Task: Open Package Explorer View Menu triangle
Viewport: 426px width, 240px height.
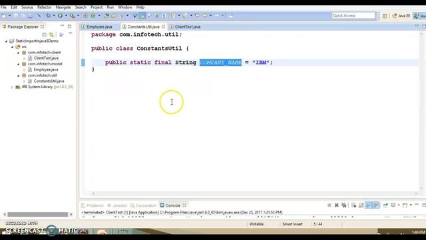Action: 71,33
